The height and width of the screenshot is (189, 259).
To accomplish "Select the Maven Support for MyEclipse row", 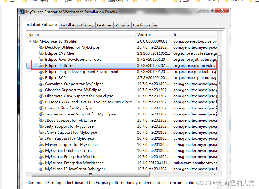I will point(122,144).
